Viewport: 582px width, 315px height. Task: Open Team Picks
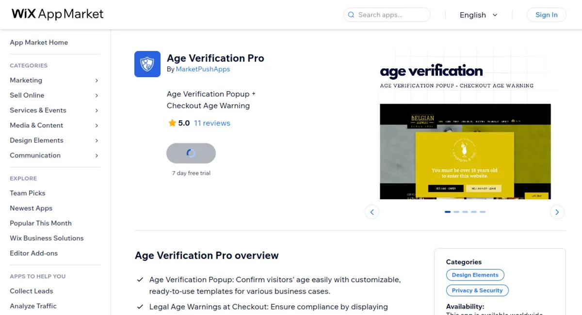(x=27, y=193)
